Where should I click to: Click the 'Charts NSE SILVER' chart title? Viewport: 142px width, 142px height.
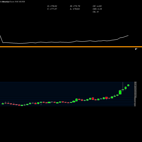[x=17, y=2]
